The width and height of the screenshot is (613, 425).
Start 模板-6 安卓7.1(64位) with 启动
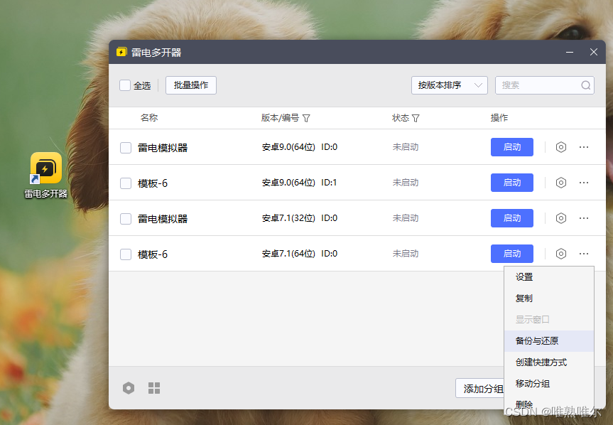(511, 254)
